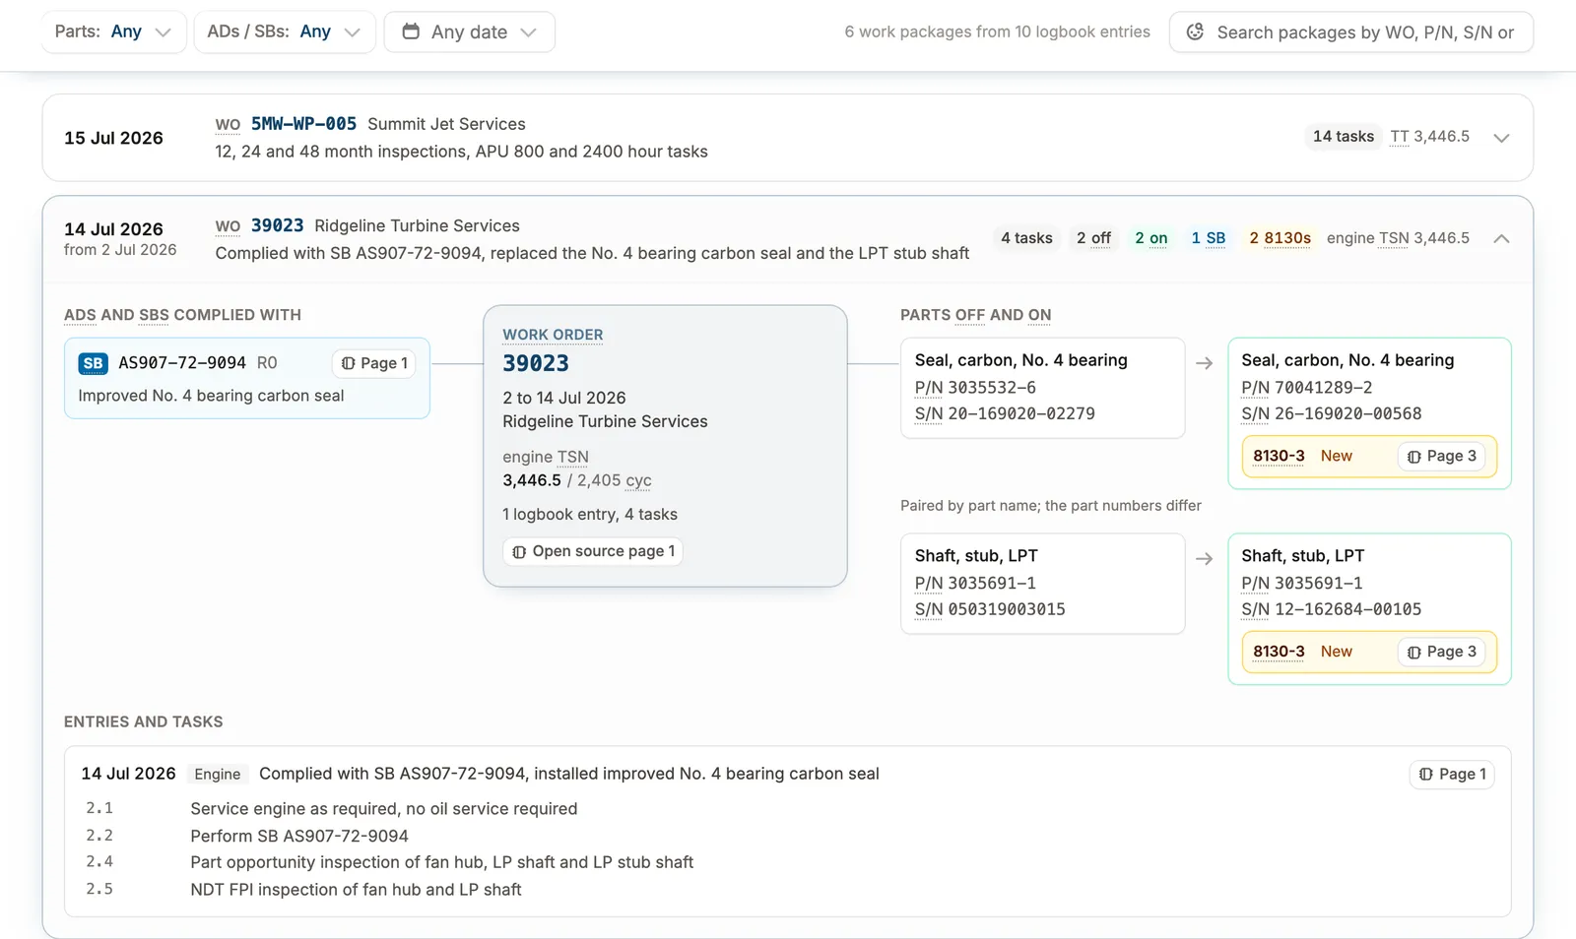The image size is (1576, 939).
Task: Click the page icon in Open source page 1
Action: (x=519, y=551)
